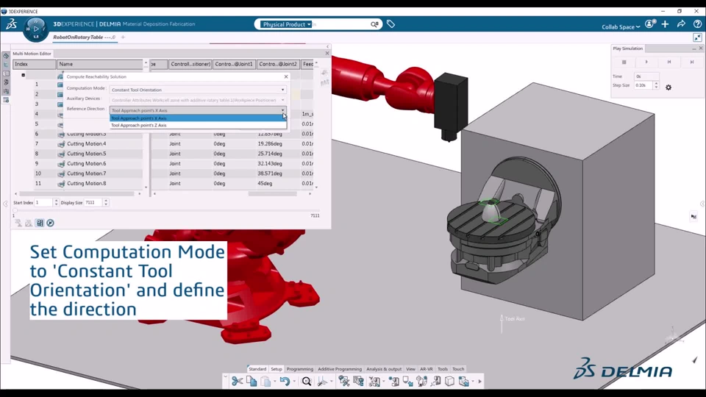Screen dimensions: 706x397
Task: Click the first icon in left sidebar strip
Action: pyautogui.click(x=6, y=57)
